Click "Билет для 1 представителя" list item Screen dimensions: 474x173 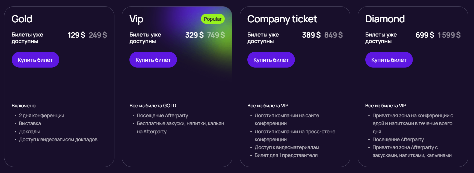[286, 155]
